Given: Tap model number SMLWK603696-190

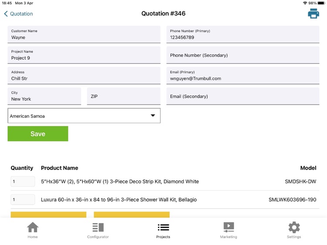Looking at the screenshot, I should coord(293,200).
